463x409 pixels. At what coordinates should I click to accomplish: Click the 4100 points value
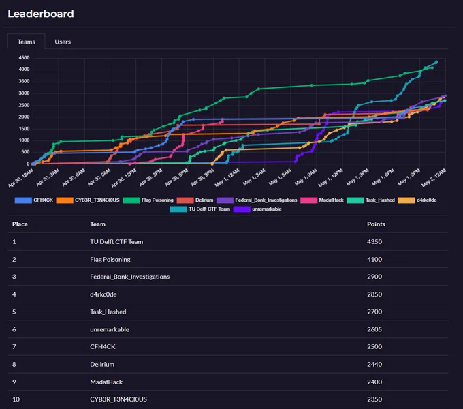(x=374, y=260)
